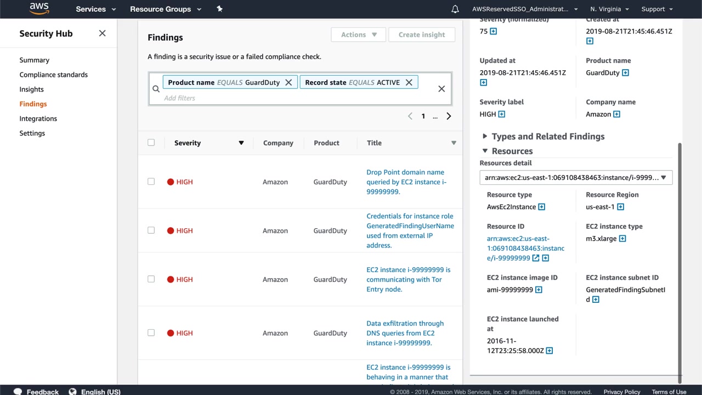The width and height of the screenshot is (702, 395).
Task: Open the Resources detail ARN dropdown
Action: [x=576, y=178]
